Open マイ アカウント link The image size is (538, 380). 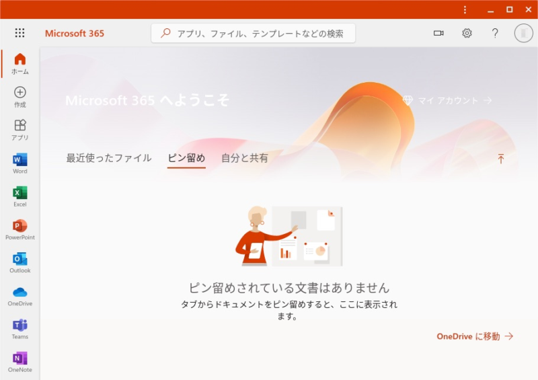coord(447,100)
